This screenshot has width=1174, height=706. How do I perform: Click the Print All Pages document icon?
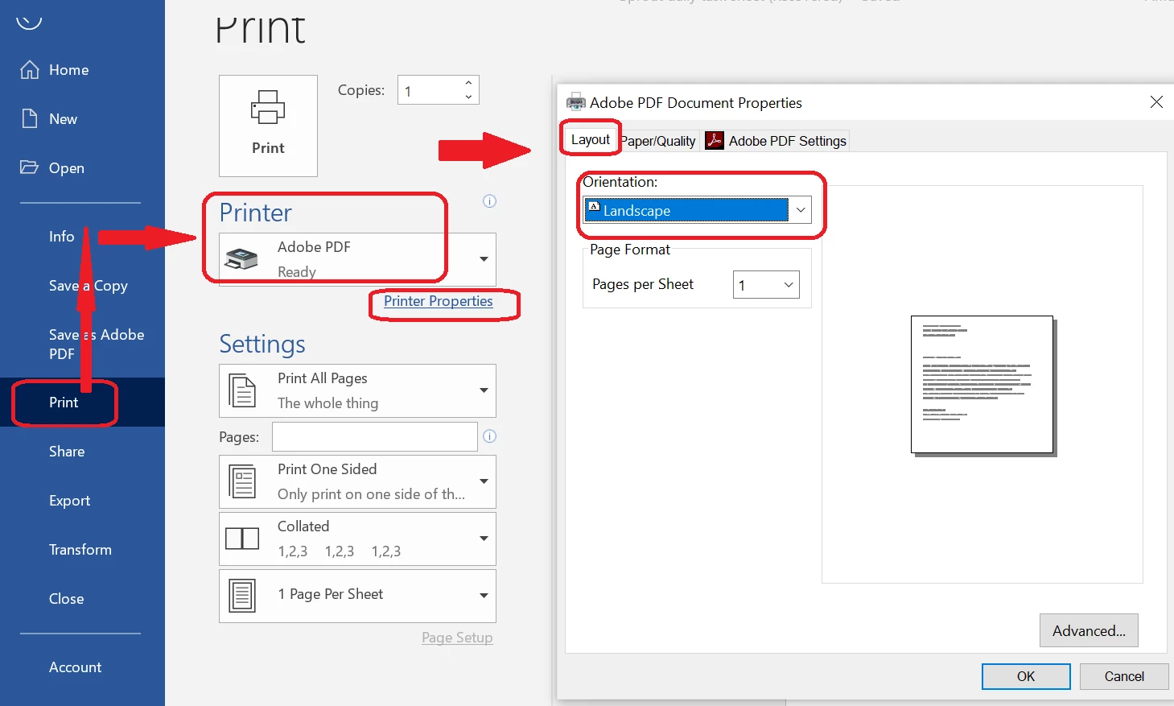pyautogui.click(x=242, y=391)
